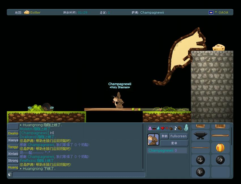Click chat line Huangrong 下线了
Screen dimensions: 241x184
(38, 169)
